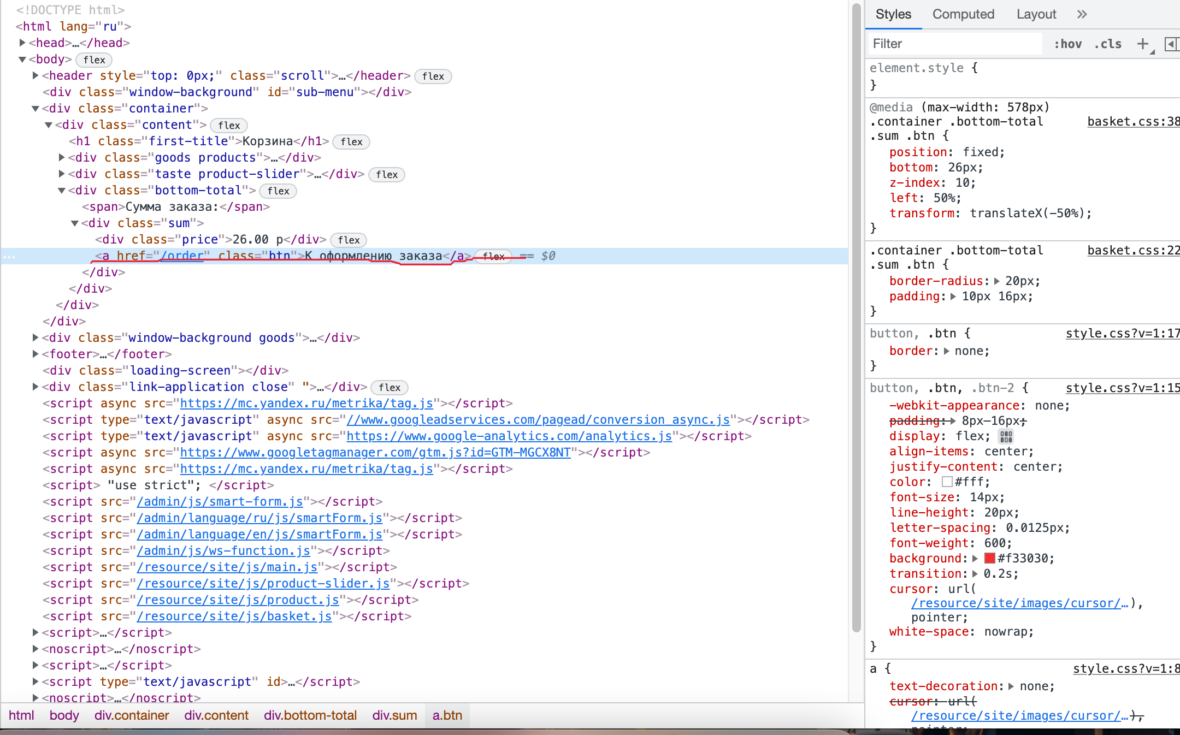Screen dimensions: 1180x735
Task: Collapse the div container node
Action: point(36,108)
